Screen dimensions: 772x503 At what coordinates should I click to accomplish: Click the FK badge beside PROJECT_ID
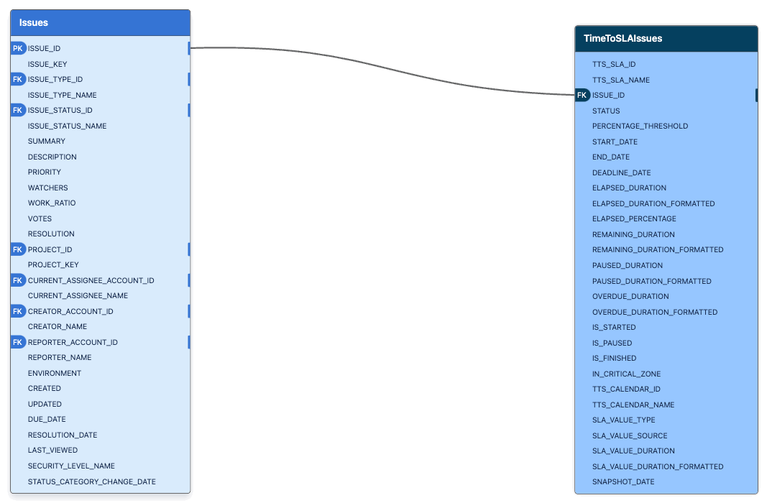[18, 249]
